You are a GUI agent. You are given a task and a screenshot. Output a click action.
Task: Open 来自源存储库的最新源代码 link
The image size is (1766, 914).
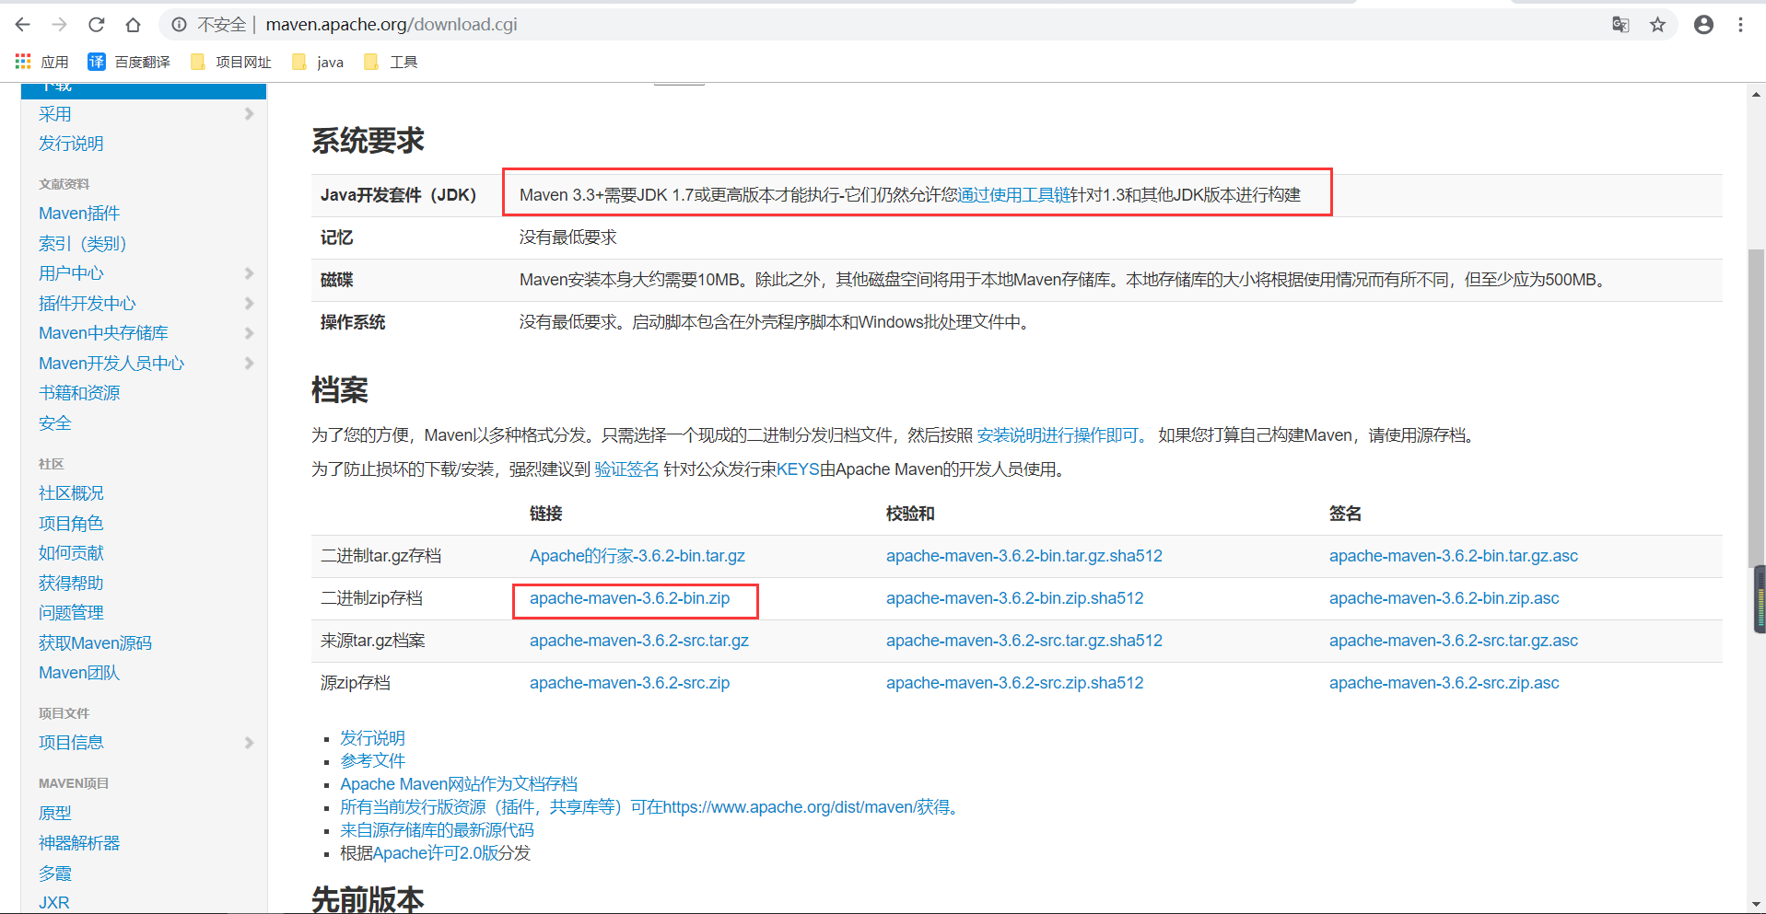click(x=437, y=830)
